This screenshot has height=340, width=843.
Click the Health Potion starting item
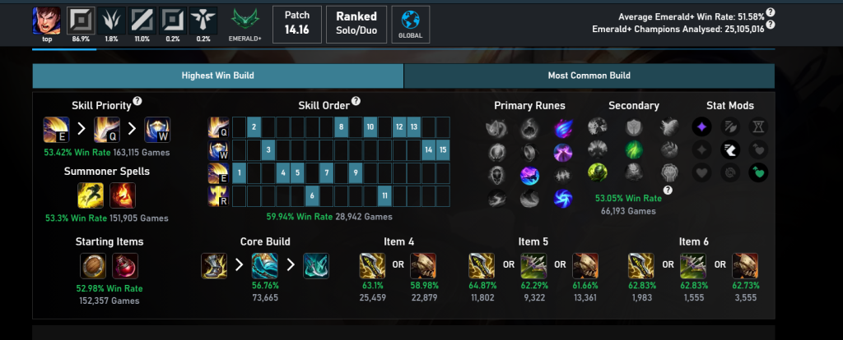point(125,267)
